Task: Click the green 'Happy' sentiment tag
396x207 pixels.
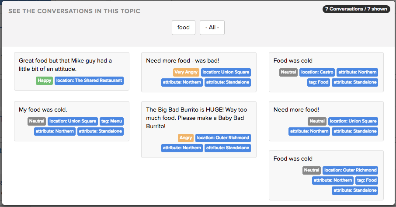Action: (45, 81)
